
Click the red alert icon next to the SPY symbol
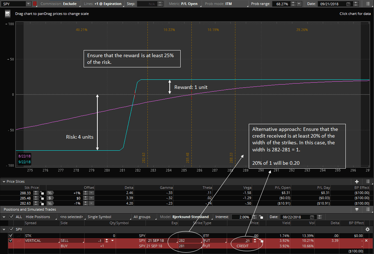[x=34, y=4]
